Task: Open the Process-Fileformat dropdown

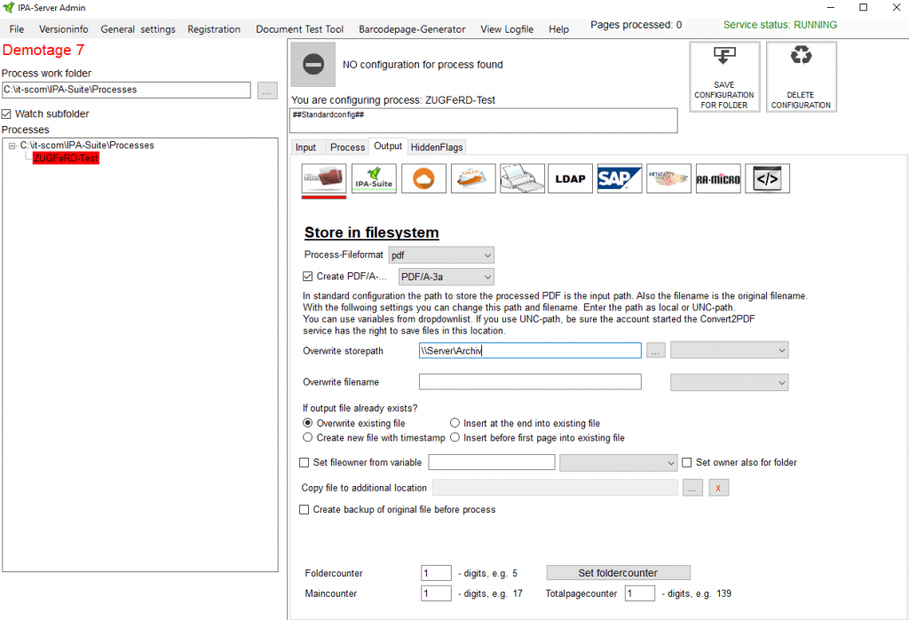Action: (440, 255)
